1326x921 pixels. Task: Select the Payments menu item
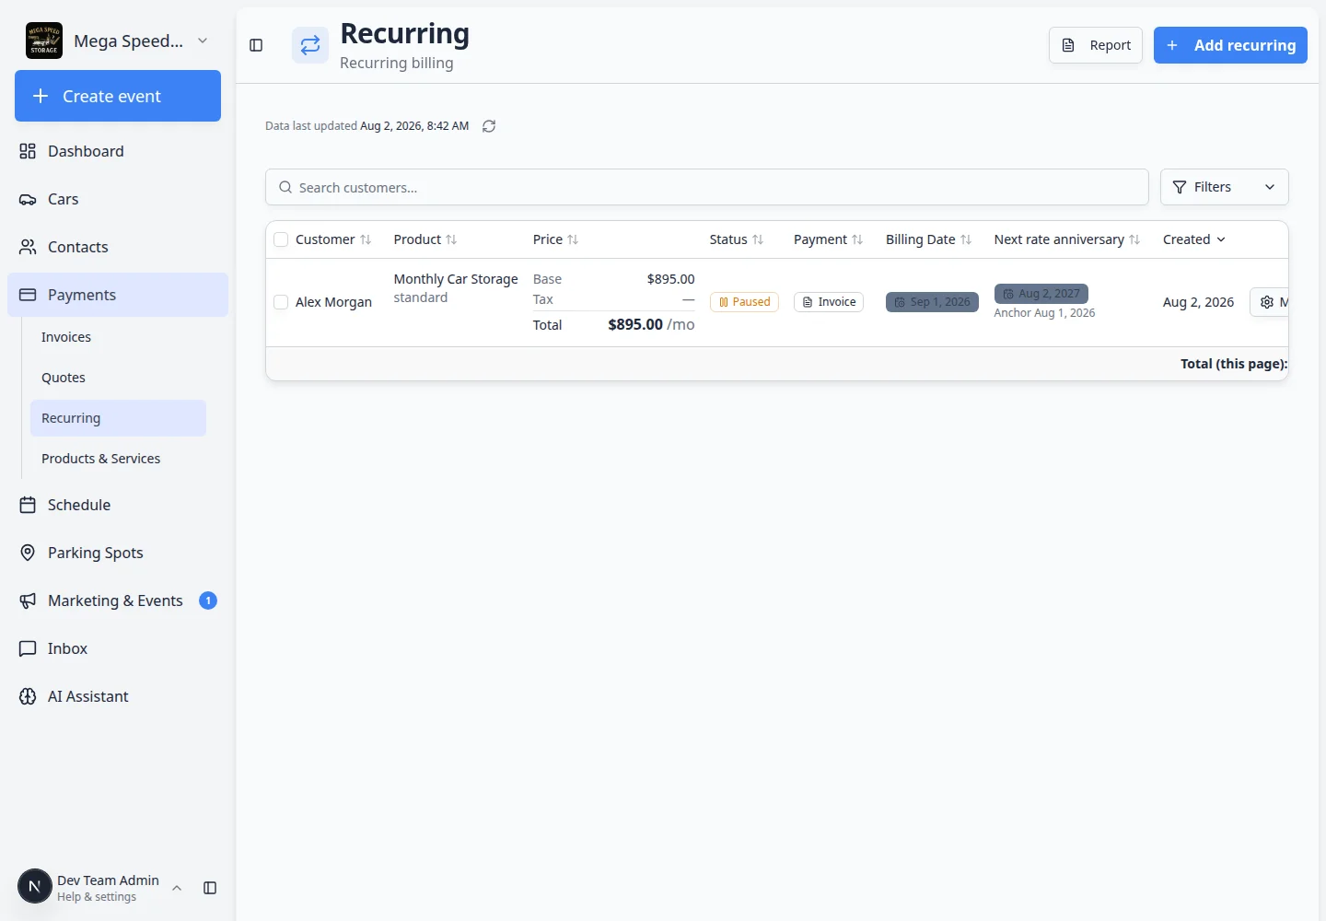coord(118,295)
